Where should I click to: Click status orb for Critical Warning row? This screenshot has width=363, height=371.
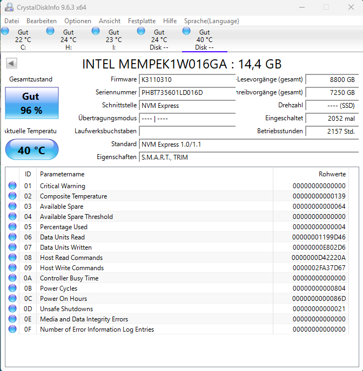click(x=12, y=185)
